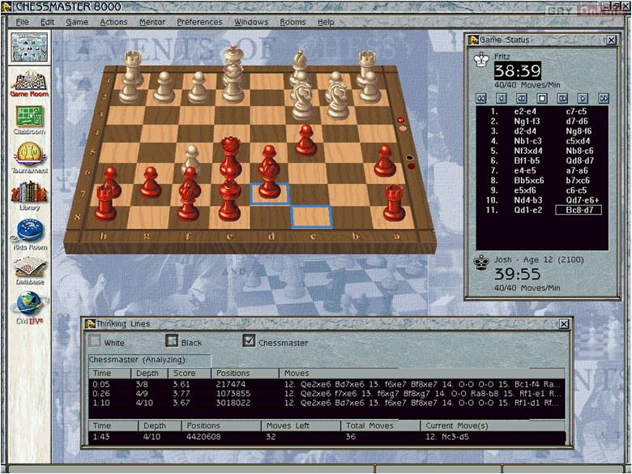Click the room overview thumbnail at sidebar top
Image resolution: width=632 pixels, height=474 pixels.
tap(29, 48)
